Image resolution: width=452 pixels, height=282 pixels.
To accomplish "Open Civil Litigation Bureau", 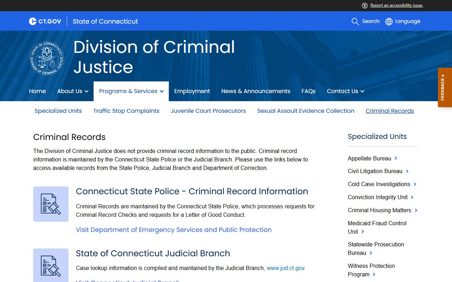I will pos(375,171).
